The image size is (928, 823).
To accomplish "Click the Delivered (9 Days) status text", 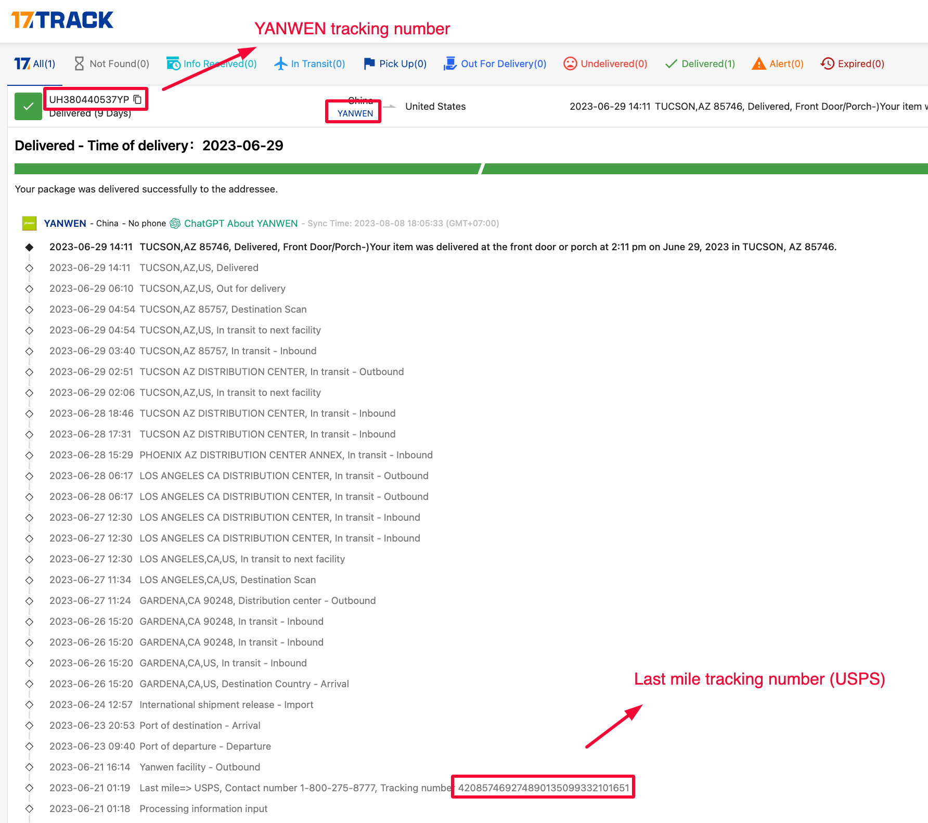I will [x=90, y=113].
